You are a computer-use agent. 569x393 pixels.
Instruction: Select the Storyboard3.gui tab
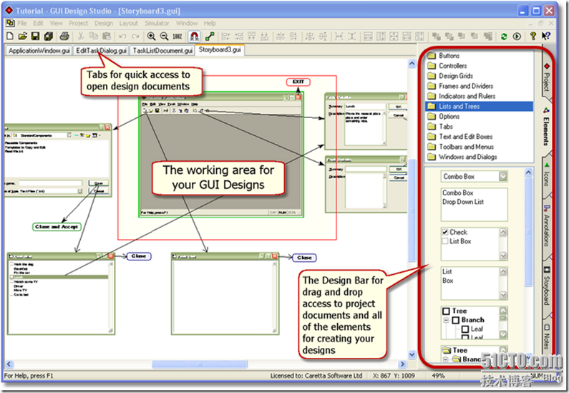click(220, 49)
